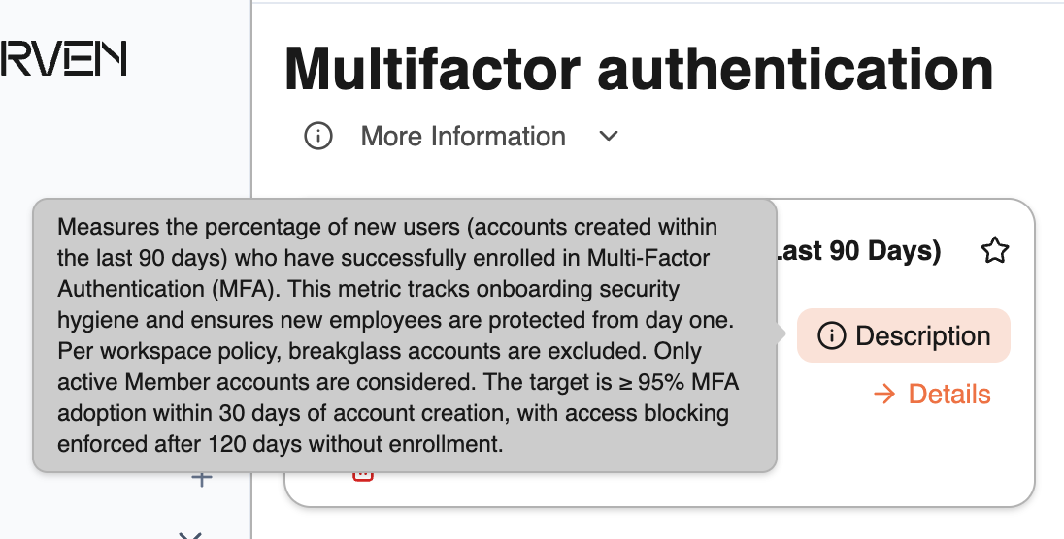Click the sidebar's vertical divider line
The image size is (1064, 539).
251,102
